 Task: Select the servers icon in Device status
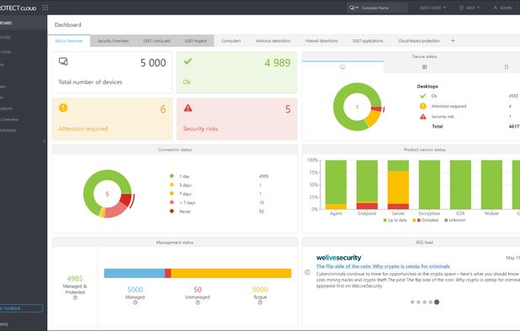click(x=424, y=67)
